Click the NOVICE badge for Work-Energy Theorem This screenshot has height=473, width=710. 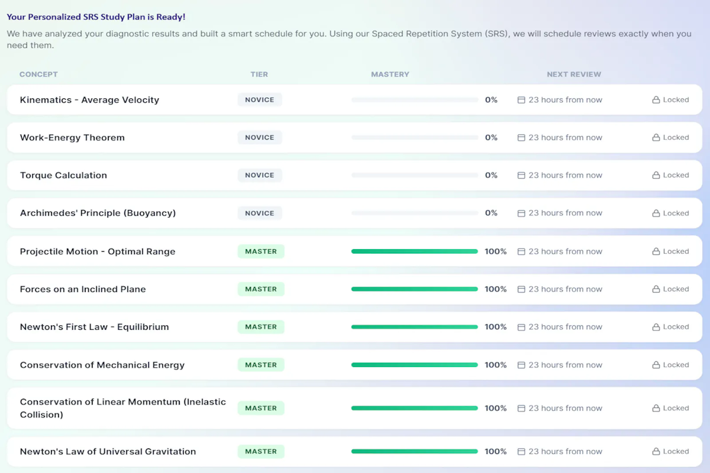tap(260, 137)
